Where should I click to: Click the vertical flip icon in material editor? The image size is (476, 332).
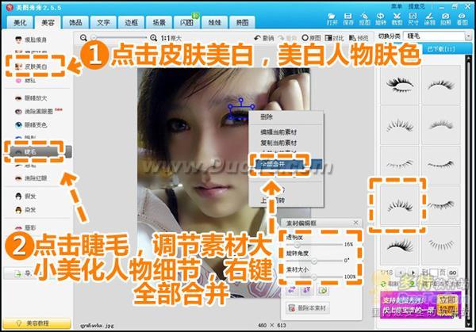(x=307, y=291)
